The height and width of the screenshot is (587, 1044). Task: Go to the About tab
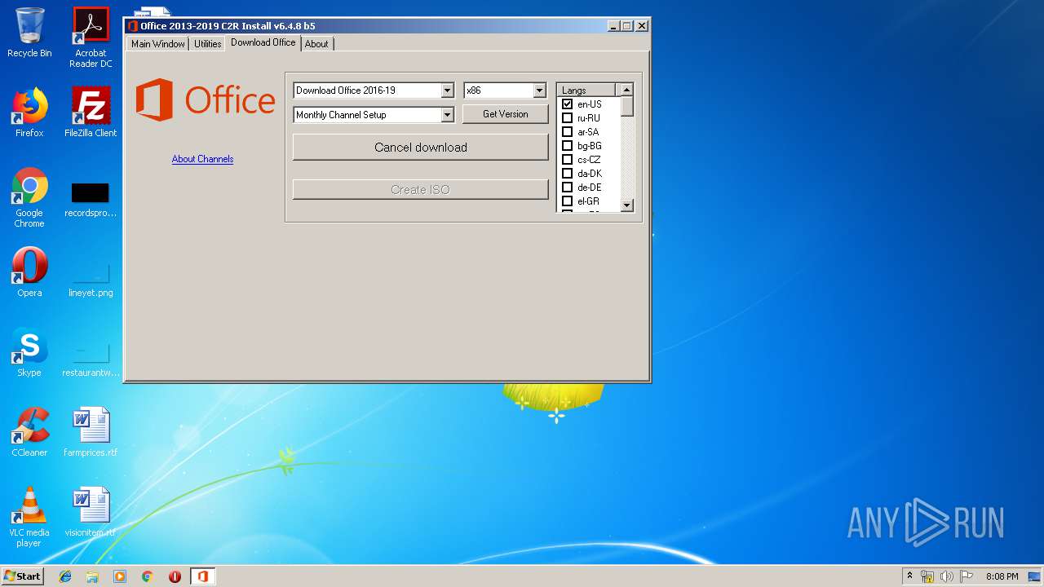coord(316,44)
